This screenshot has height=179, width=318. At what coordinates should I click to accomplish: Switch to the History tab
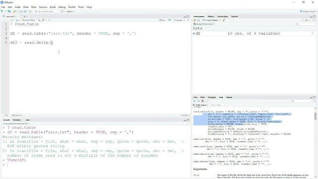tap(211, 16)
